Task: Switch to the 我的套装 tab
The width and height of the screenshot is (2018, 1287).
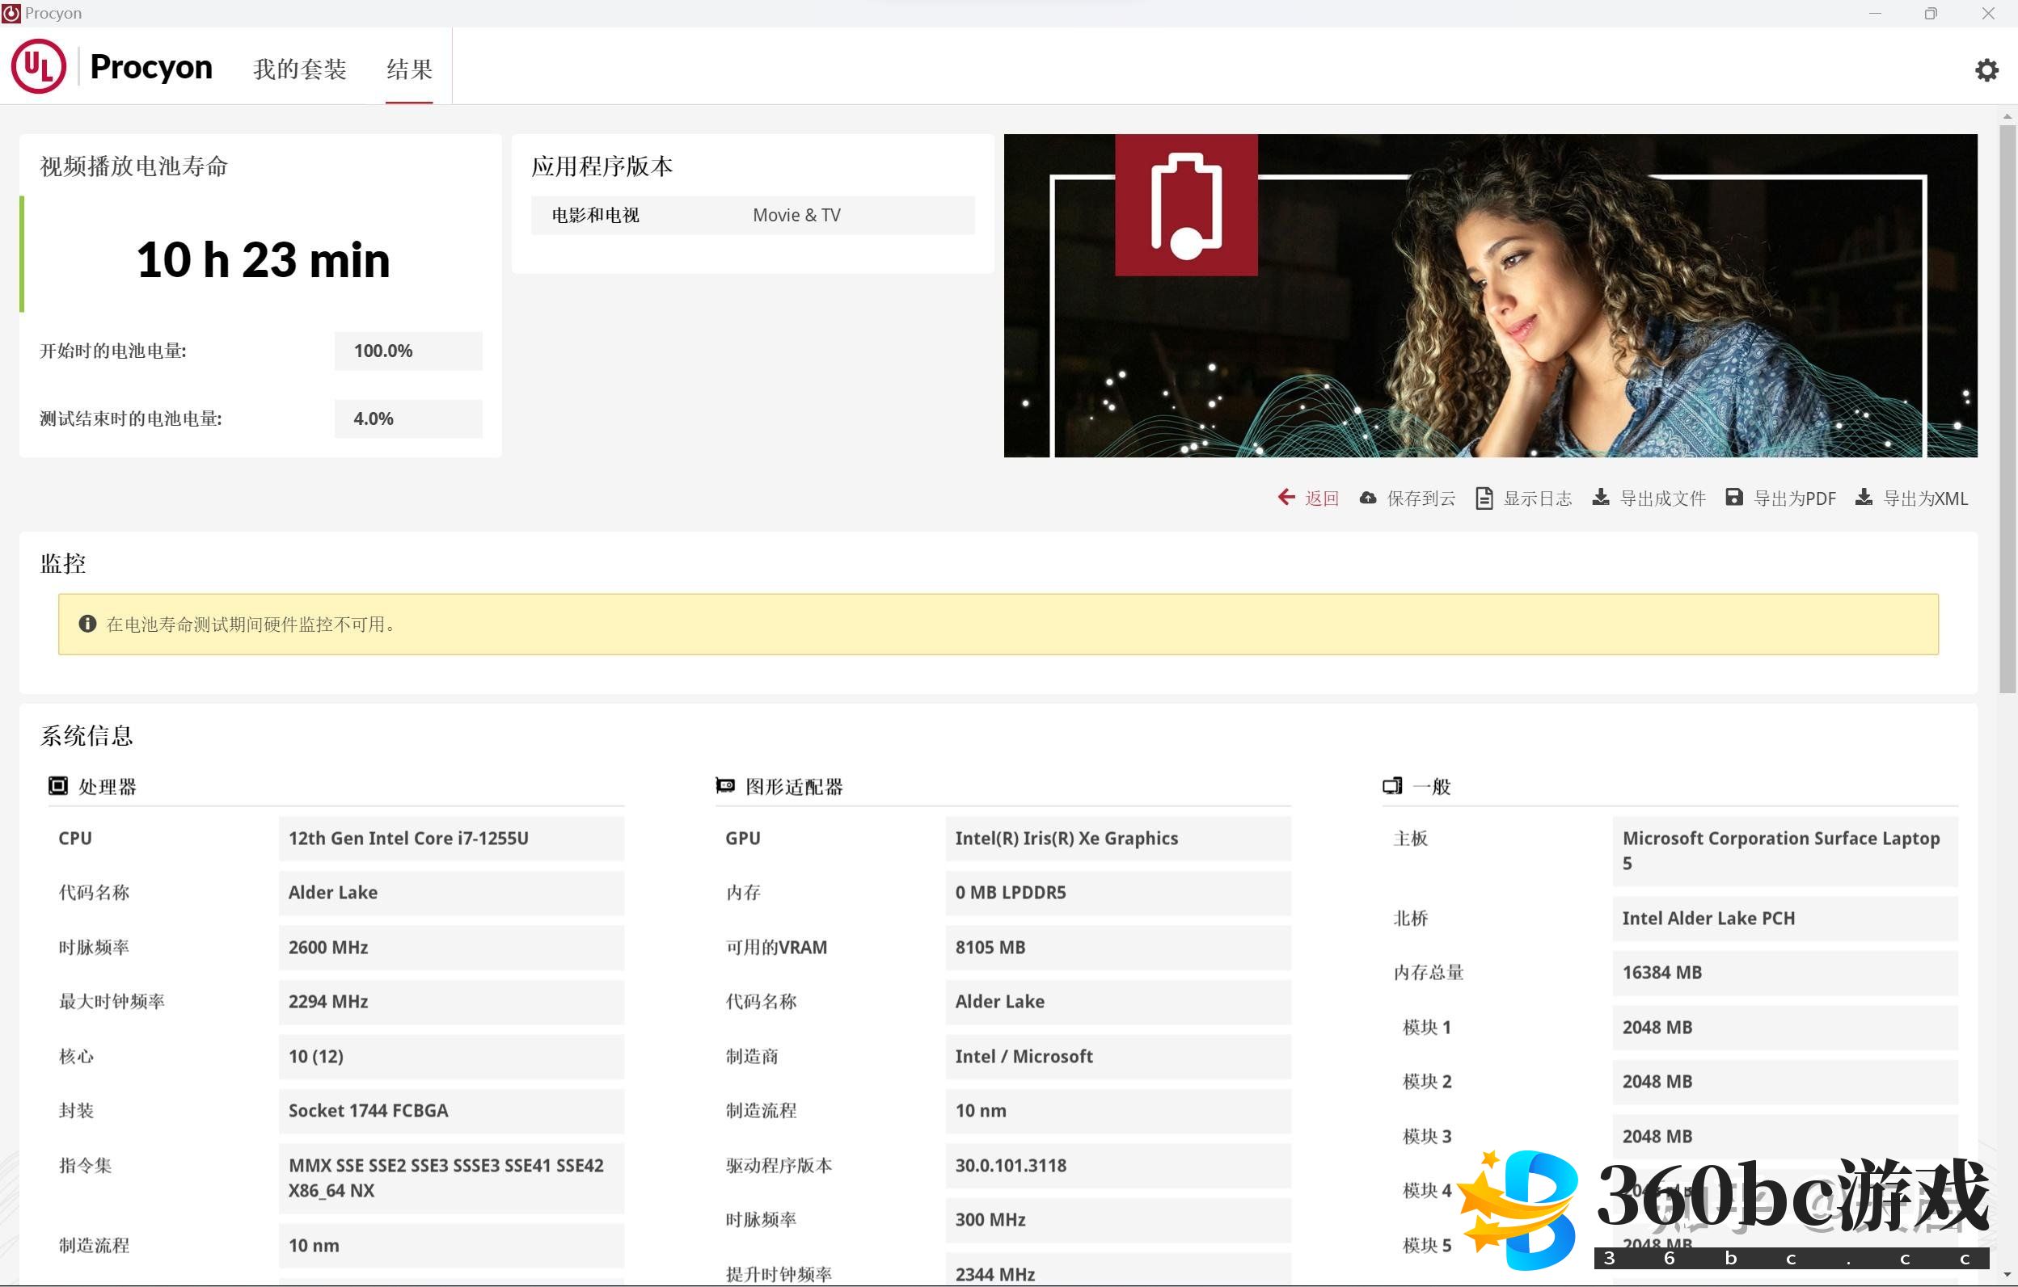Action: (x=300, y=69)
